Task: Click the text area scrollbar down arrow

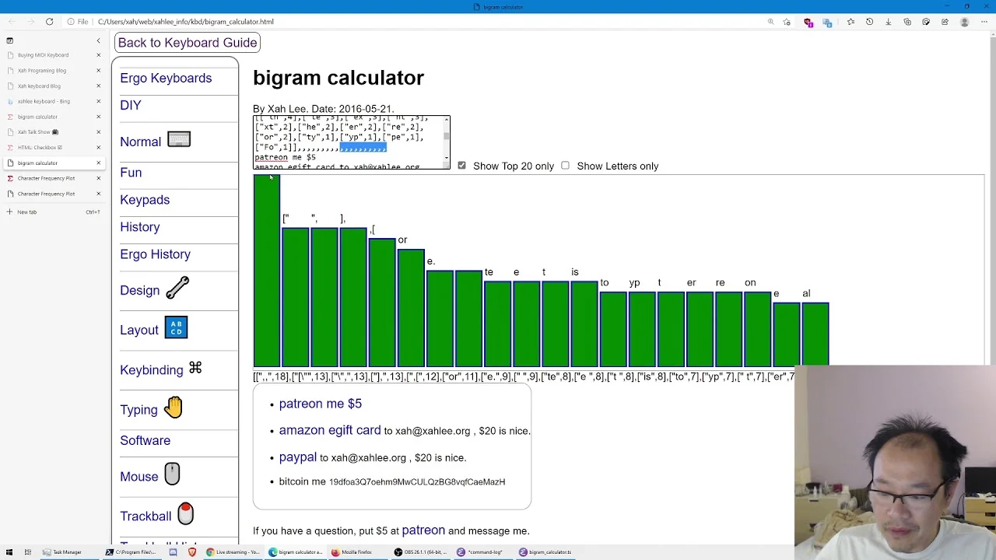Action: 447,159
